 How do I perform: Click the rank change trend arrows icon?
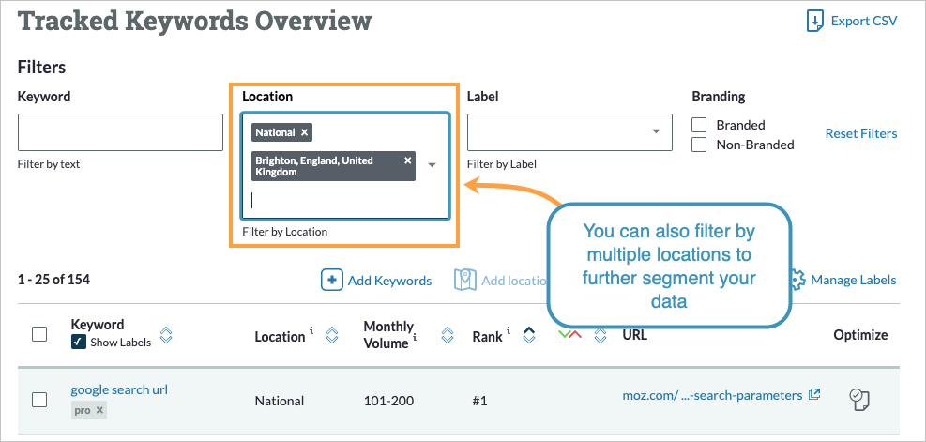pyautogui.click(x=569, y=335)
